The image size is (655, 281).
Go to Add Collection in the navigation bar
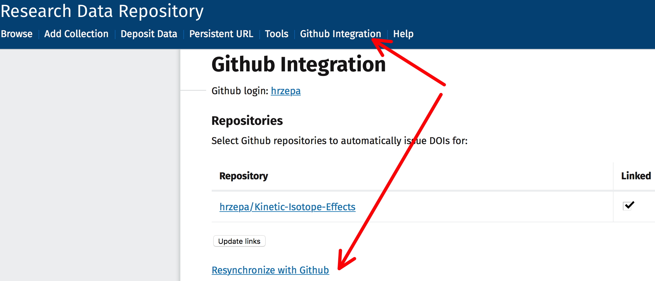coord(76,34)
